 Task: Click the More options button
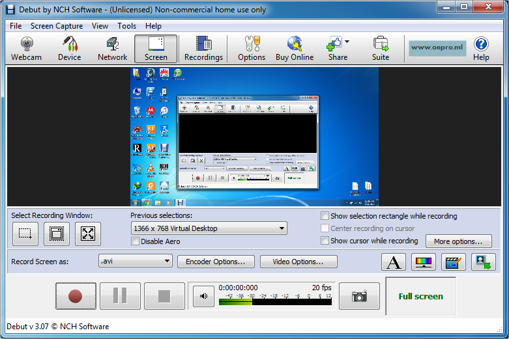(x=458, y=241)
